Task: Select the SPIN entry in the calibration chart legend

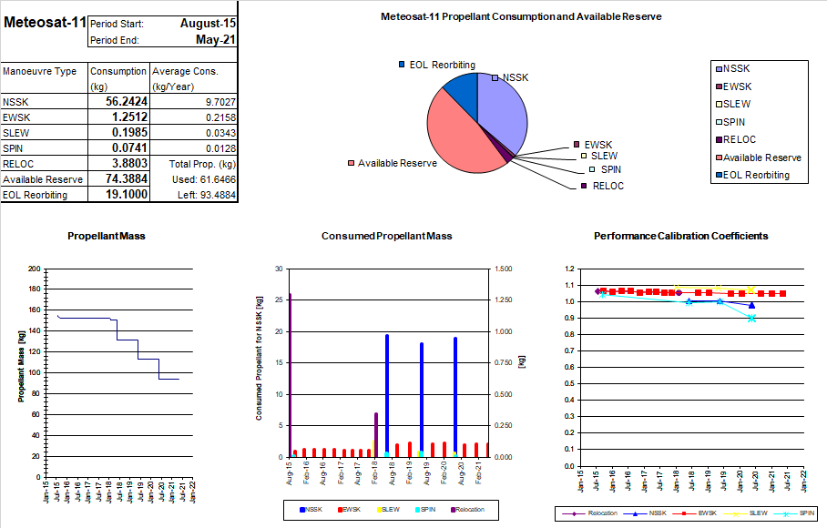Action: click(x=793, y=513)
